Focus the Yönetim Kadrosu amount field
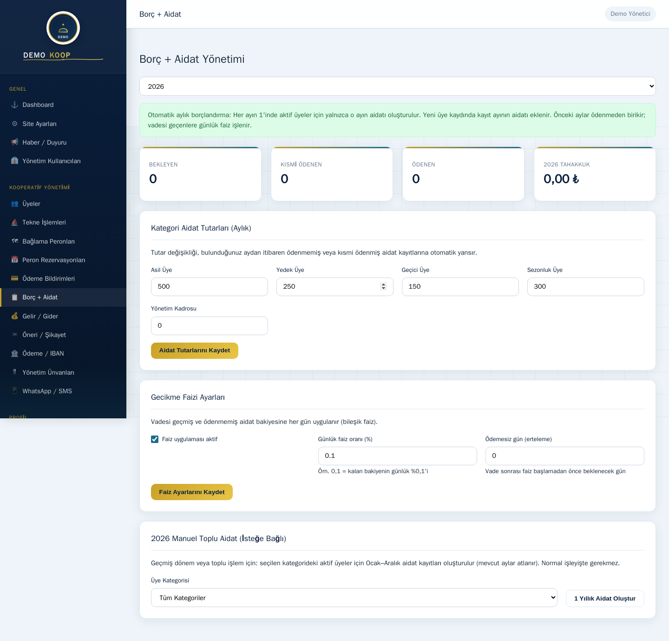 pos(210,326)
